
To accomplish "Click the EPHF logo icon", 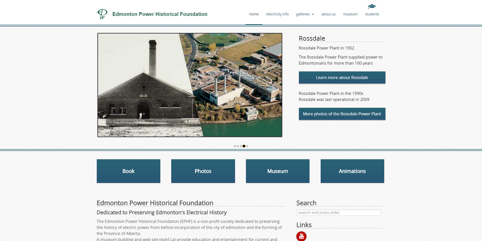I will (x=102, y=14).
